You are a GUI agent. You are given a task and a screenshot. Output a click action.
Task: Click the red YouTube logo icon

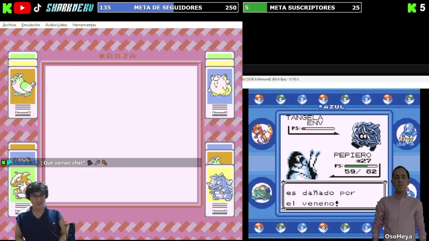[22, 8]
